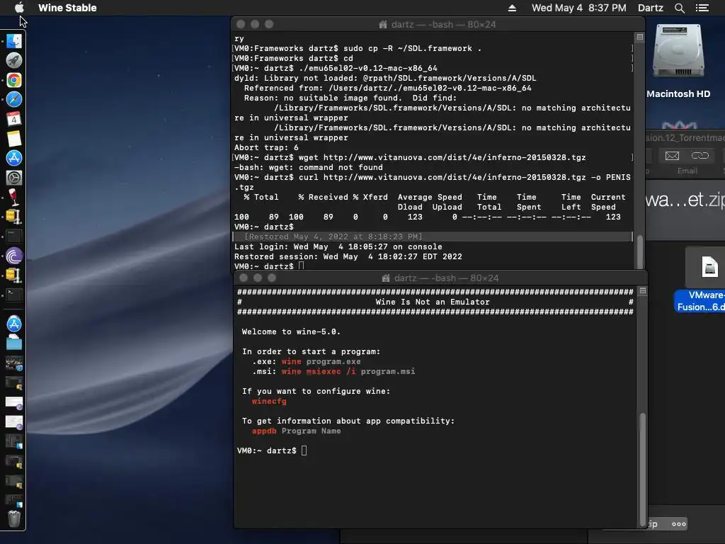Viewport: 725px width, 544px height.
Task: Open the Wine Stable application menu
Action: click(67, 8)
